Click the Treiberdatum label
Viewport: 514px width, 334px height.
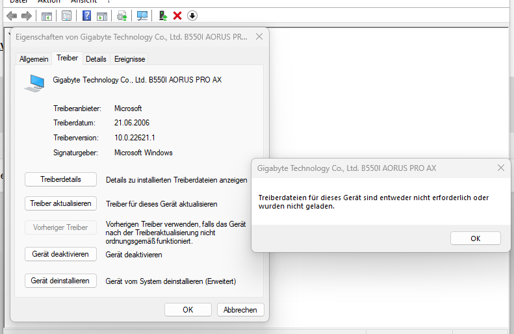pos(75,123)
